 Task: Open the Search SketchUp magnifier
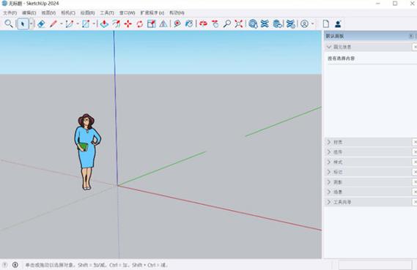coord(9,24)
